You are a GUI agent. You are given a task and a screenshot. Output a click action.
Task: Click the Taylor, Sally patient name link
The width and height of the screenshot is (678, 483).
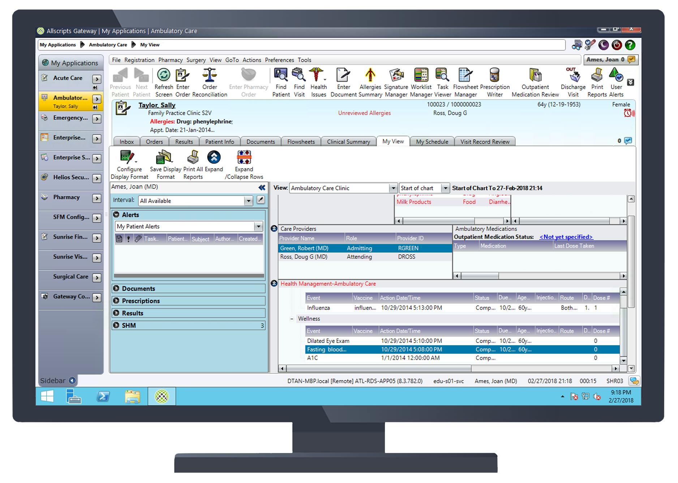tap(157, 105)
